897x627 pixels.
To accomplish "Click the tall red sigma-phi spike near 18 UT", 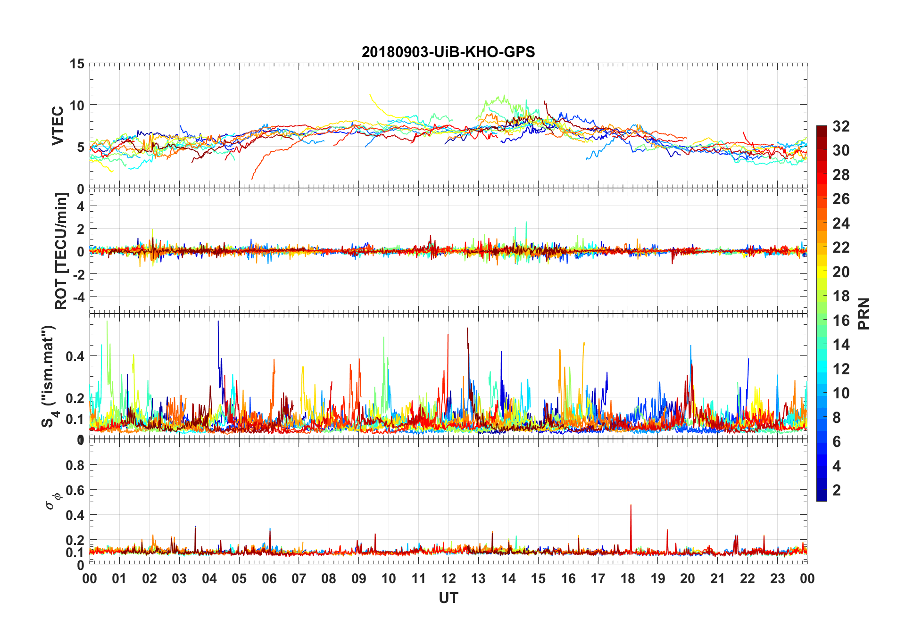I will click(631, 528).
